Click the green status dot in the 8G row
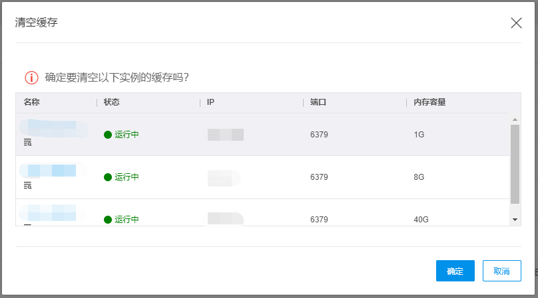The image size is (538, 298). click(108, 177)
